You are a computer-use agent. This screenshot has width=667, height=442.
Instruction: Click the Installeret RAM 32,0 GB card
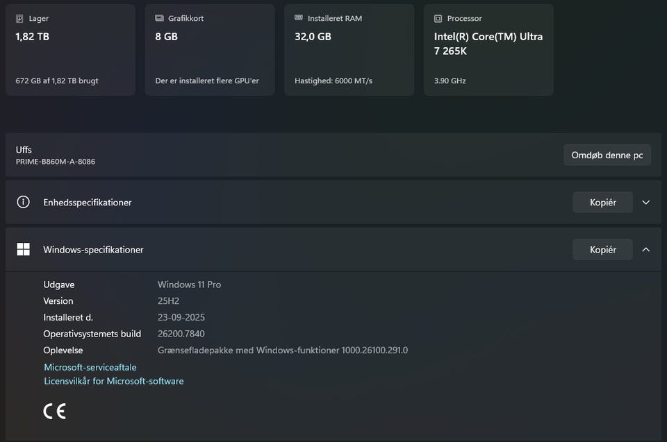pyautogui.click(x=349, y=50)
